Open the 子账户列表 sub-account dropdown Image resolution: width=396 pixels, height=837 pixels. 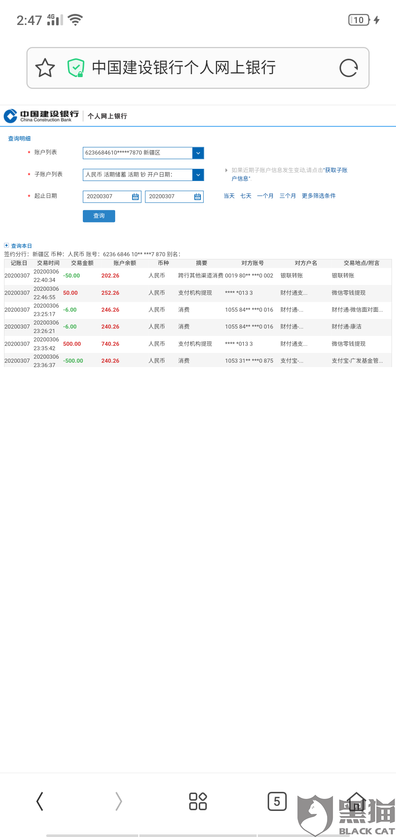[x=198, y=175]
